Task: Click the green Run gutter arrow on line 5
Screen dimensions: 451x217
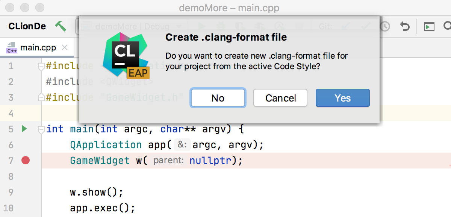Action: click(24, 129)
